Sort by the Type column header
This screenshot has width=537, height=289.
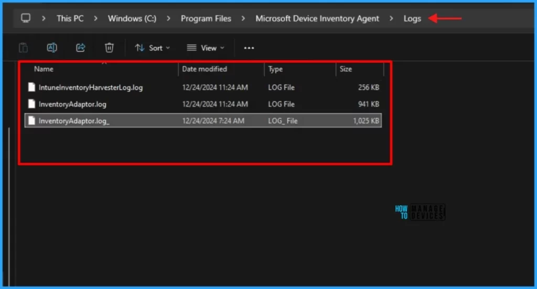tap(275, 69)
